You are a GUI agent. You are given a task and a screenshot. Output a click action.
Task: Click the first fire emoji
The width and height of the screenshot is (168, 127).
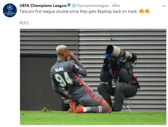[141, 11]
